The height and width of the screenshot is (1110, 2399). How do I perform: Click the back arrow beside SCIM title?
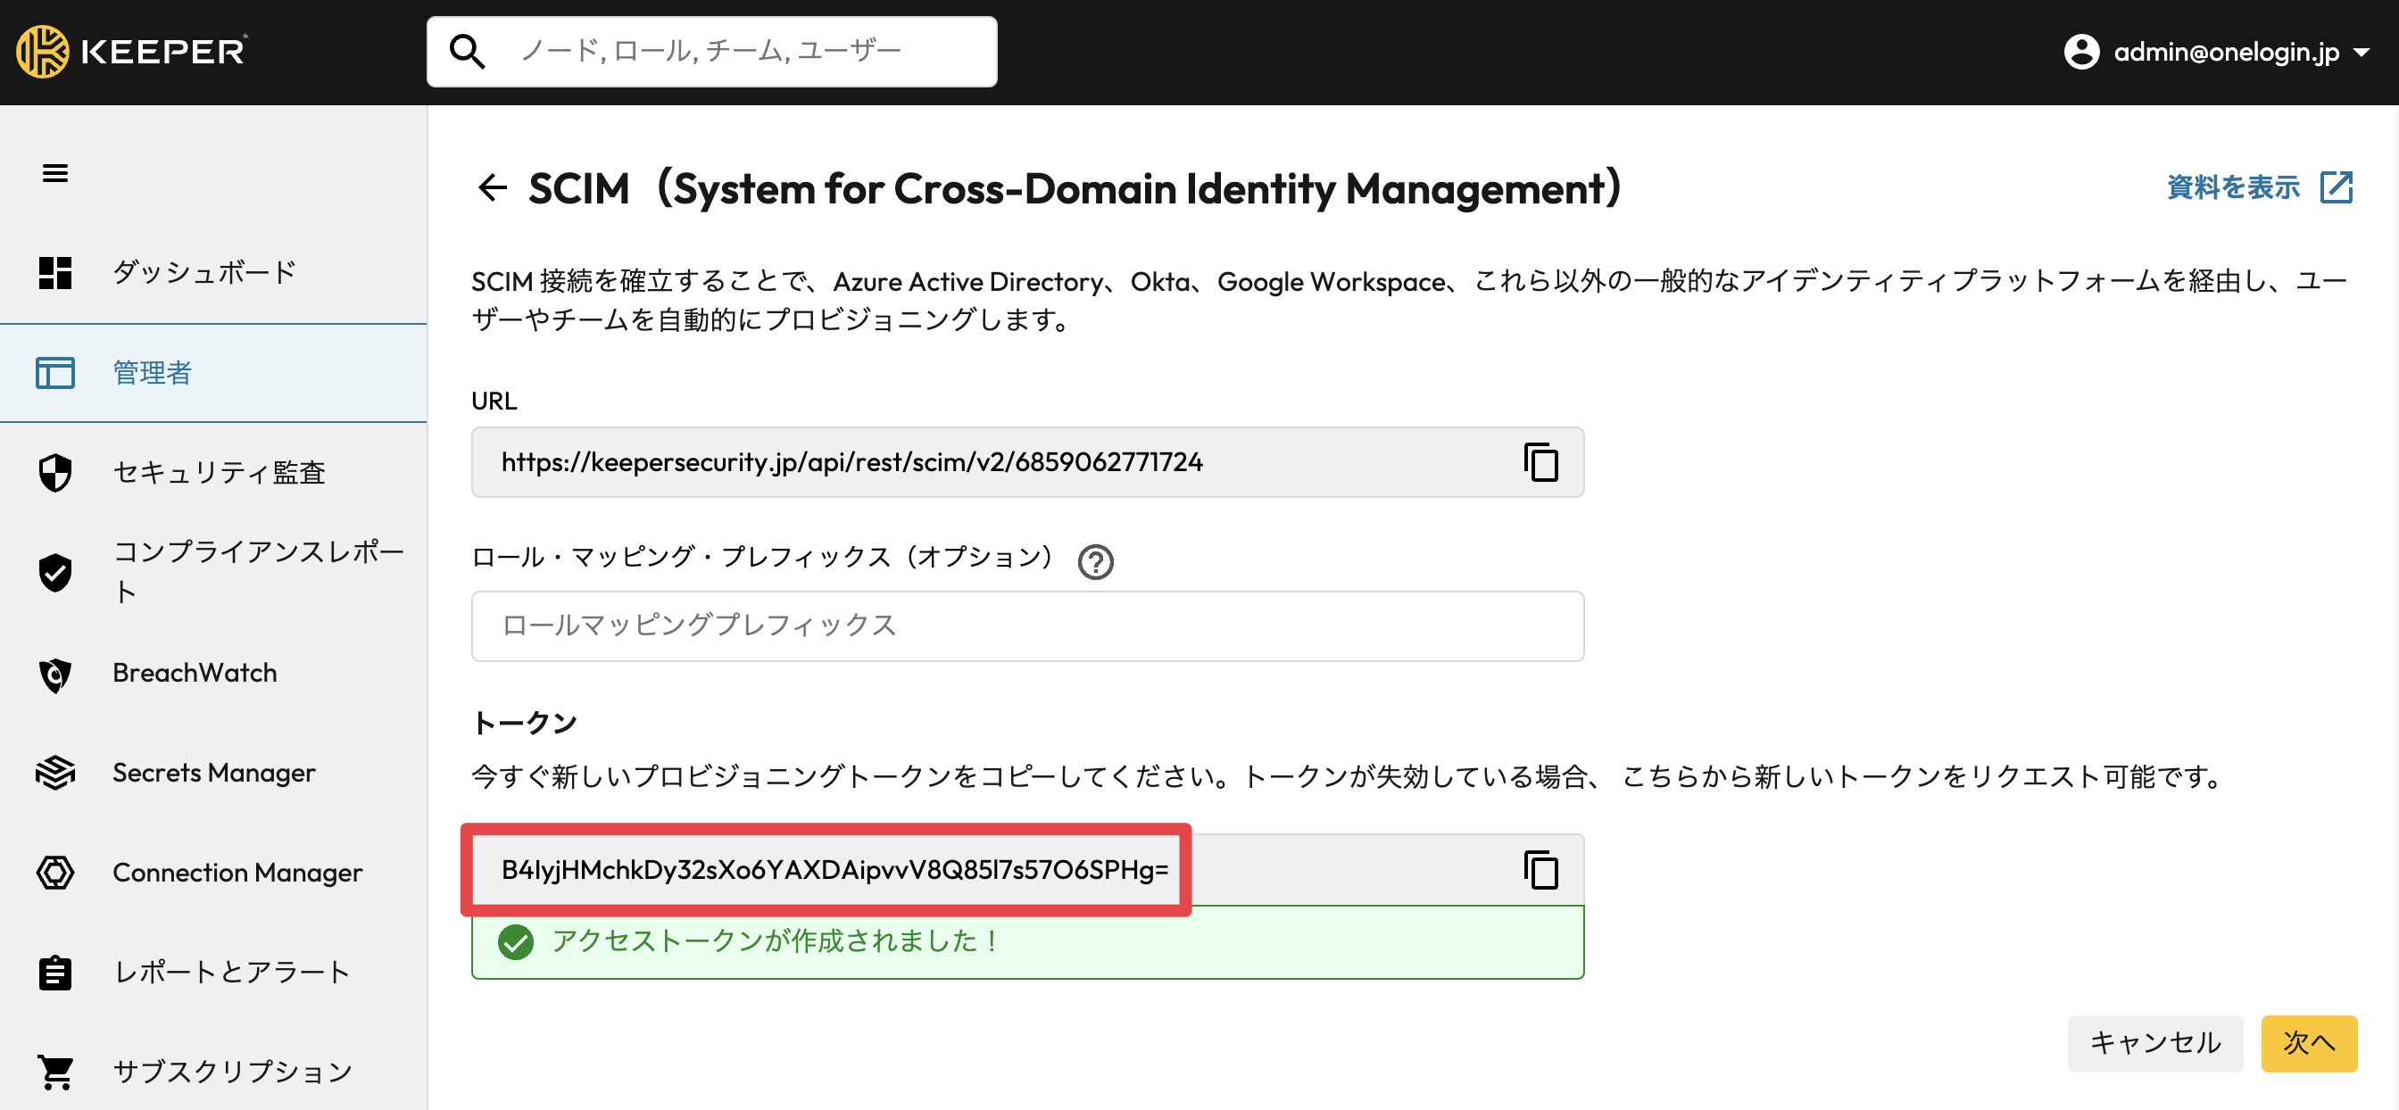(492, 188)
